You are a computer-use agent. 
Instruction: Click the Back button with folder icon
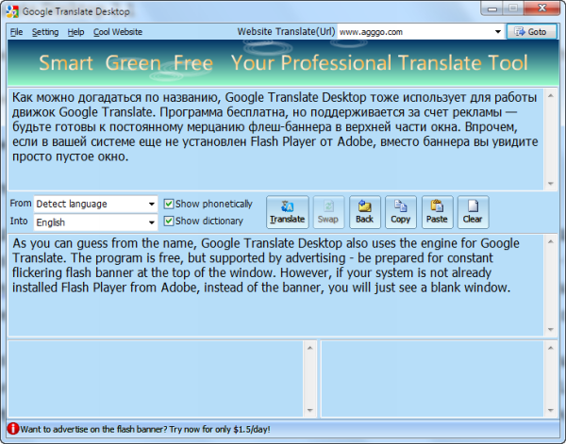(364, 212)
